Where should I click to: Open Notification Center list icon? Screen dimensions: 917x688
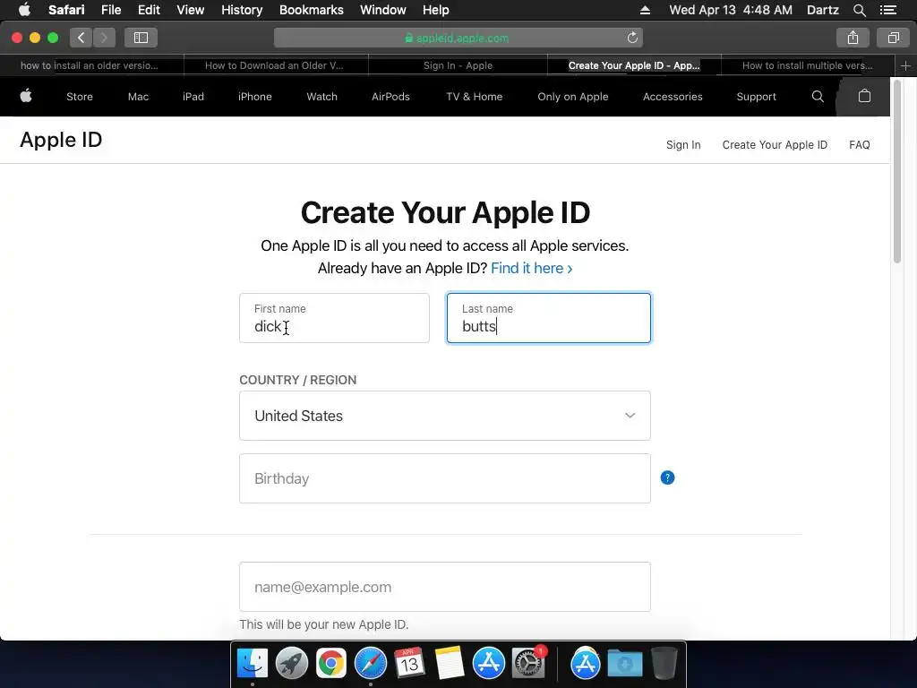[x=888, y=10]
